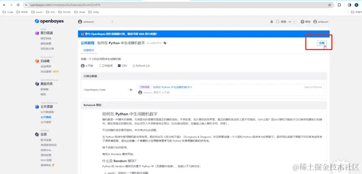This screenshot has height=174, width=362.
Task: Click the blue OpenBayes 创作者激励计划 banner
Action: click(x=204, y=34)
